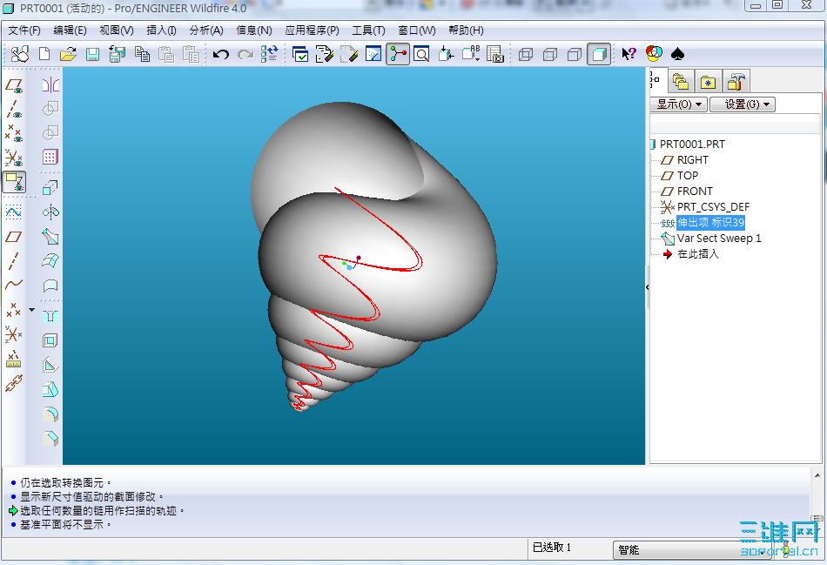Select the Revolve tool
The width and height of the screenshot is (827, 565).
[50, 212]
